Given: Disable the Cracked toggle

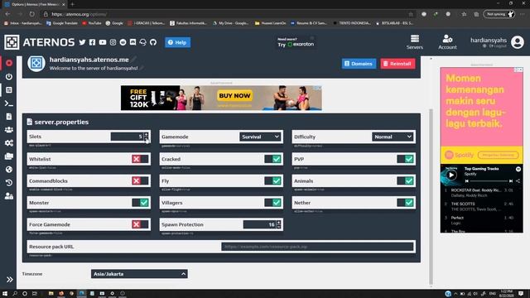Looking at the screenshot, I should 272,159.
